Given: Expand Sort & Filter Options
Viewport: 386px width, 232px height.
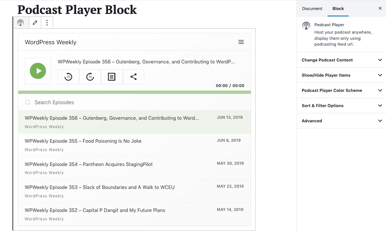Looking at the screenshot, I should (341, 106).
